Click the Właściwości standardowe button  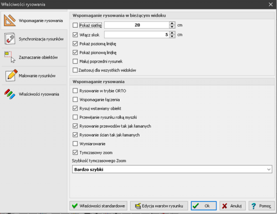coord(99,206)
